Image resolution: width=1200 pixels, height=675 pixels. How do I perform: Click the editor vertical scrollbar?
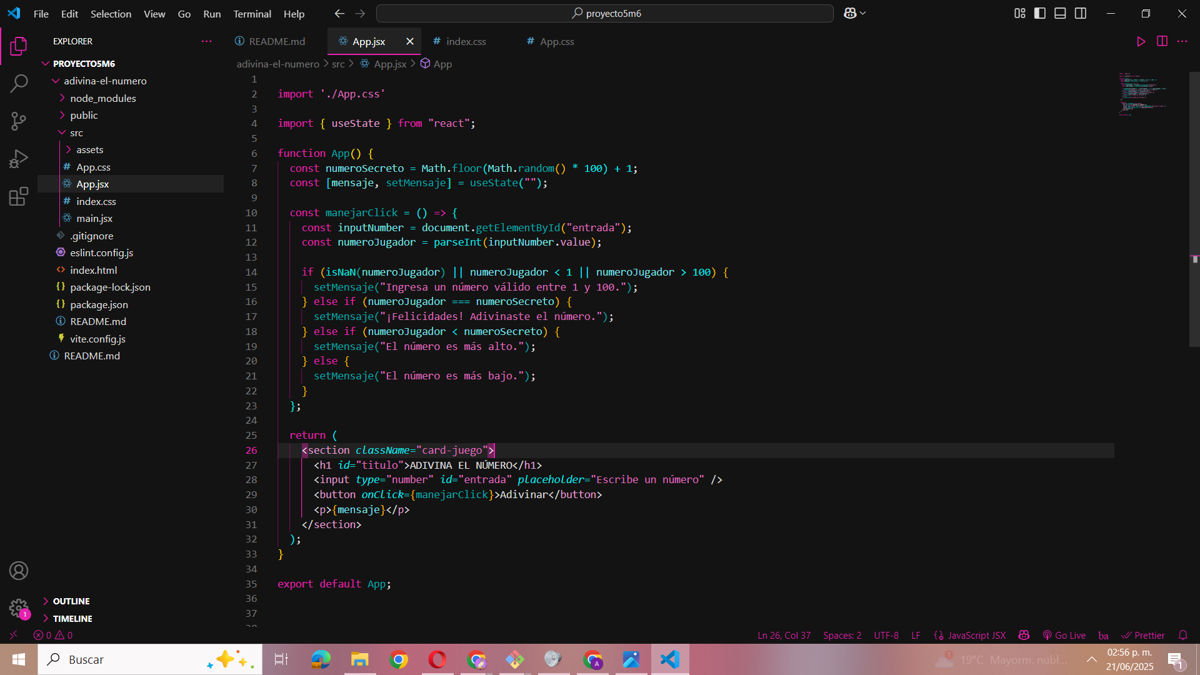[1194, 209]
